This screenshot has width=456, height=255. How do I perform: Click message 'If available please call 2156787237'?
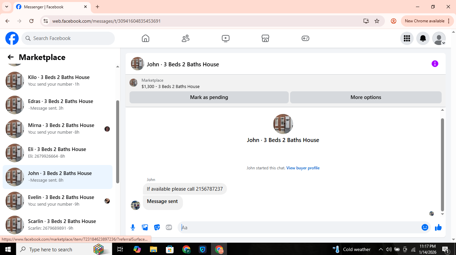[185, 189]
